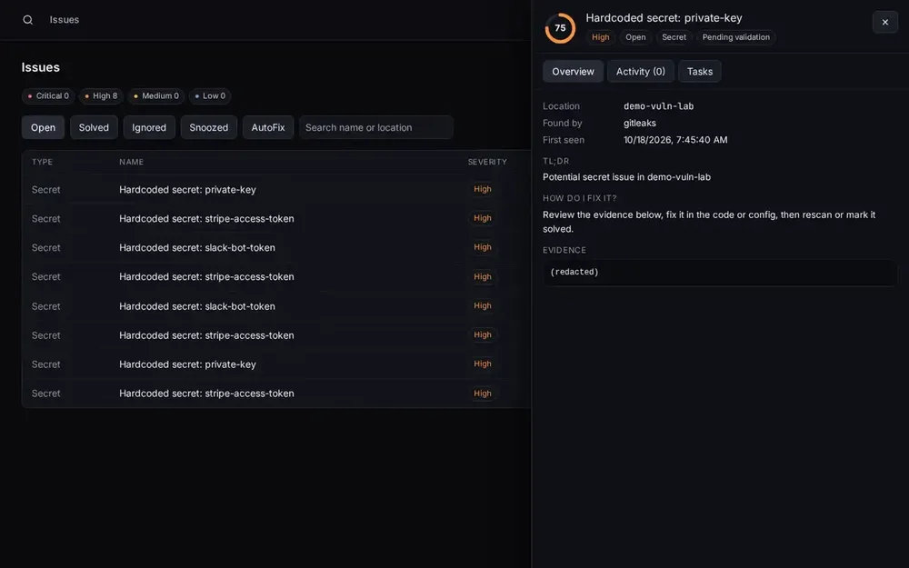Click the Secret tag in panel header
Image resolution: width=909 pixels, height=568 pixels.
click(x=674, y=37)
